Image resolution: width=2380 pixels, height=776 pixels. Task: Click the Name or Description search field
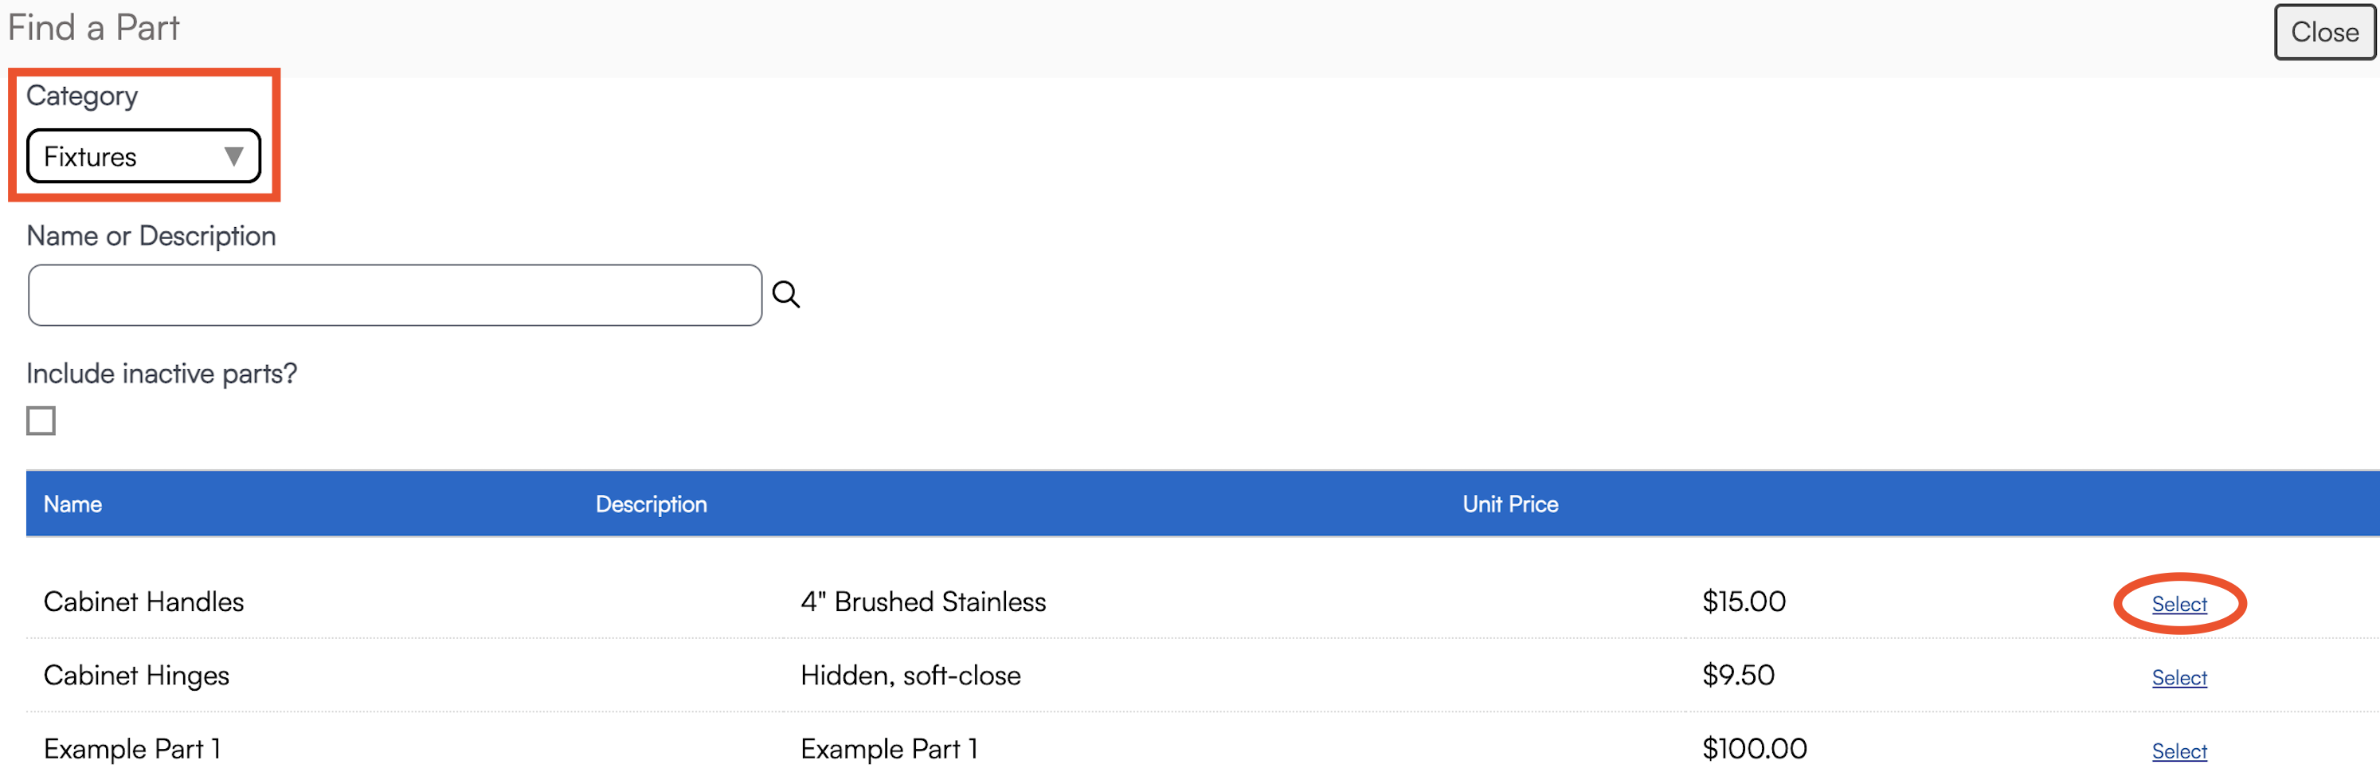[x=394, y=296]
